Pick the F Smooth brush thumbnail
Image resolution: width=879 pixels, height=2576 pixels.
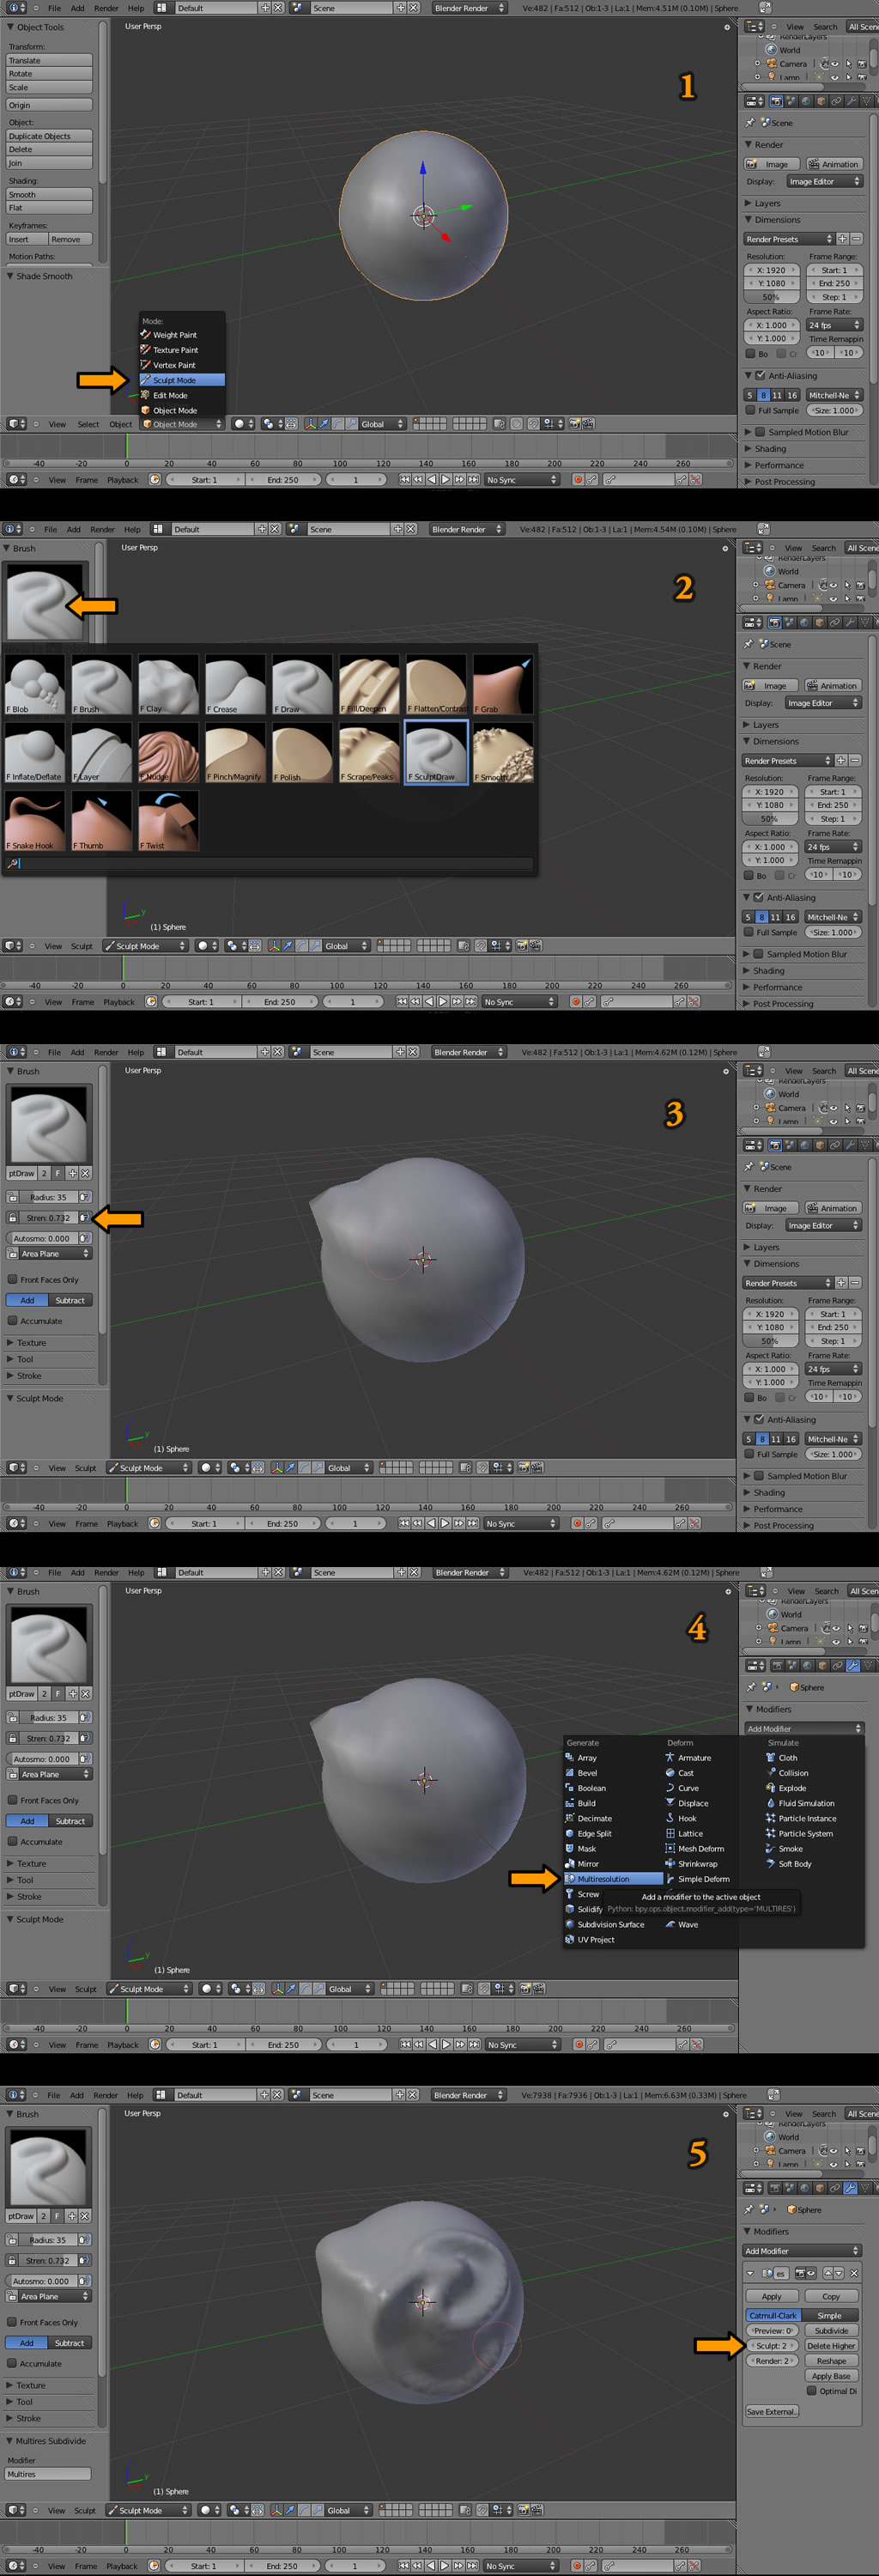(502, 752)
